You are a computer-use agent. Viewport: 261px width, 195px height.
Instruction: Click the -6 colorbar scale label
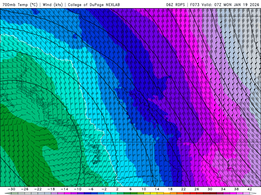point(91,189)
